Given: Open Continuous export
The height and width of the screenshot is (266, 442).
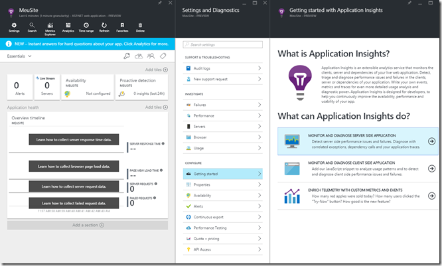Looking at the screenshot, I should (x=223, y=217).
